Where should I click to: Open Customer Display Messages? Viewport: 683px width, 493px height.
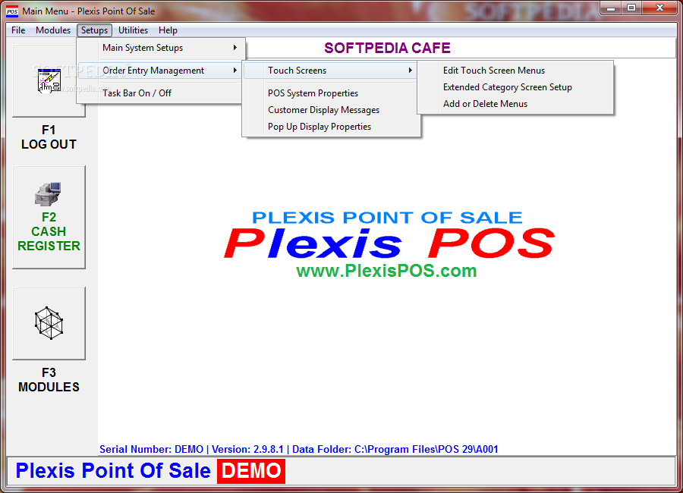(x=332, y=110)
